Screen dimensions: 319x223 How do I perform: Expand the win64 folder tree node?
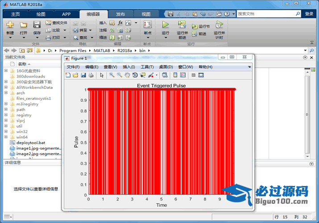tap(6, 137)
